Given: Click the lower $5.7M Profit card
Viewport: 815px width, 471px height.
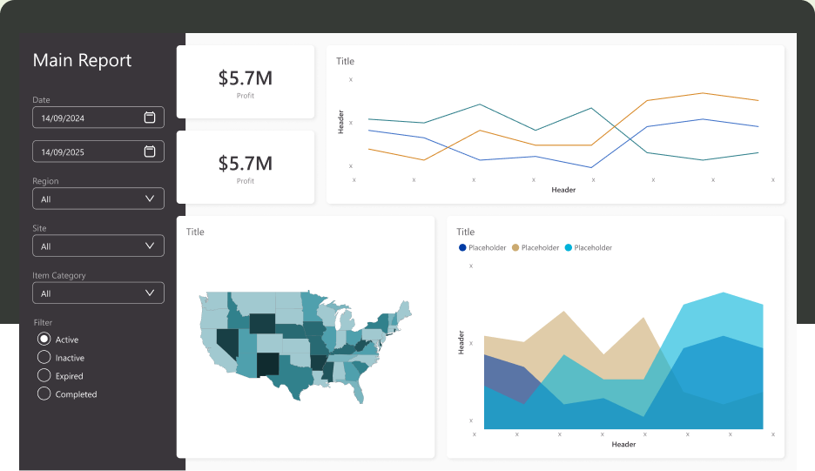Looking at the screenshot, I should pos(246,167).
